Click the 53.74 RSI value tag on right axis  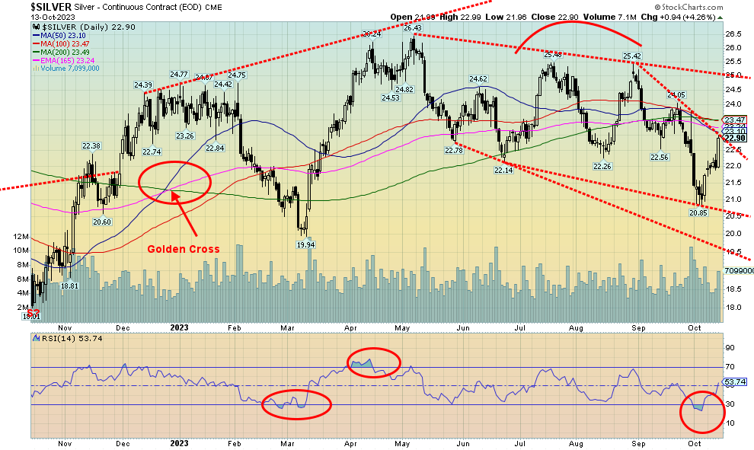(734, 381)
